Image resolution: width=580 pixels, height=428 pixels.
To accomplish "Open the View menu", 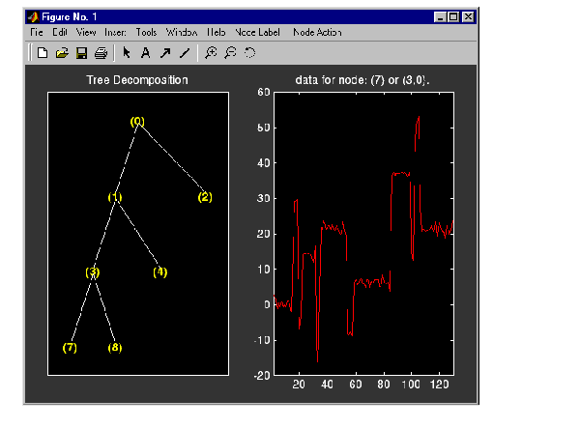I will pos(86,33).
